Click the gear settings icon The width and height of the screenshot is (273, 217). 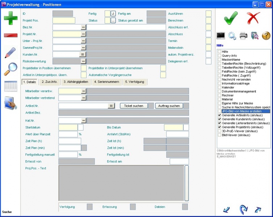coord(232,35)
